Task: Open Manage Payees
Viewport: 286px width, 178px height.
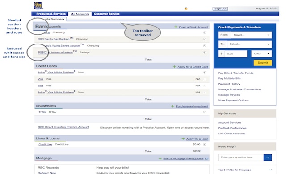Action: (229, 95)
